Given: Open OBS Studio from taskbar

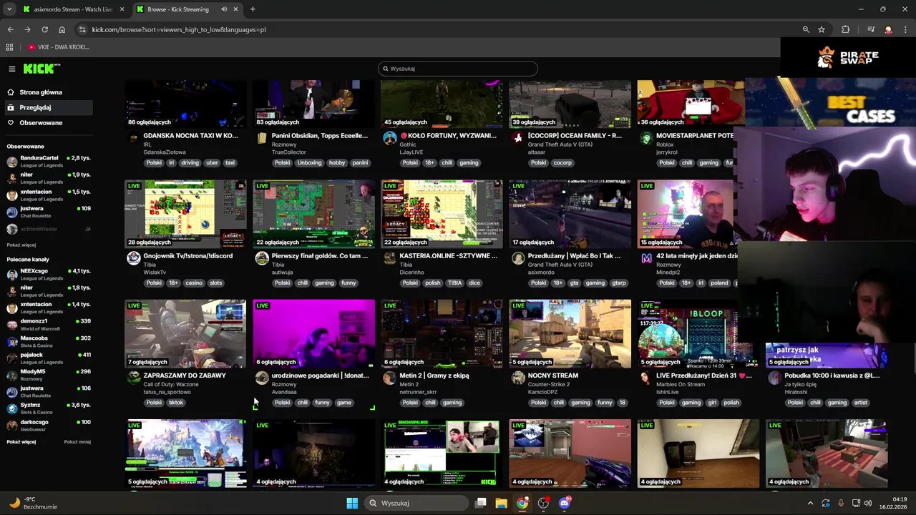Looking at the screenshot, I should tap(544, 503).
